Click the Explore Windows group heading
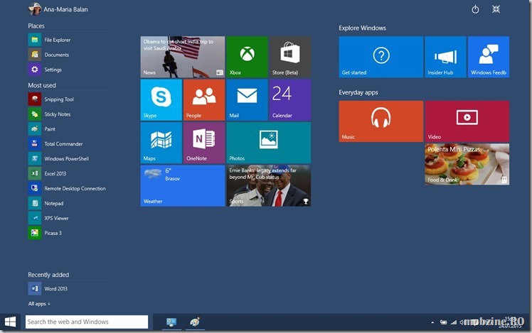This screenshot has height=333, width=532. coord(362,28)
